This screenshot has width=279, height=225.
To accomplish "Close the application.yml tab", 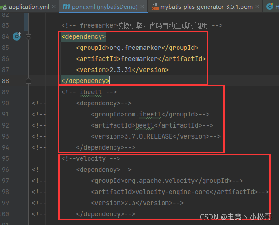I will (54, 7).
